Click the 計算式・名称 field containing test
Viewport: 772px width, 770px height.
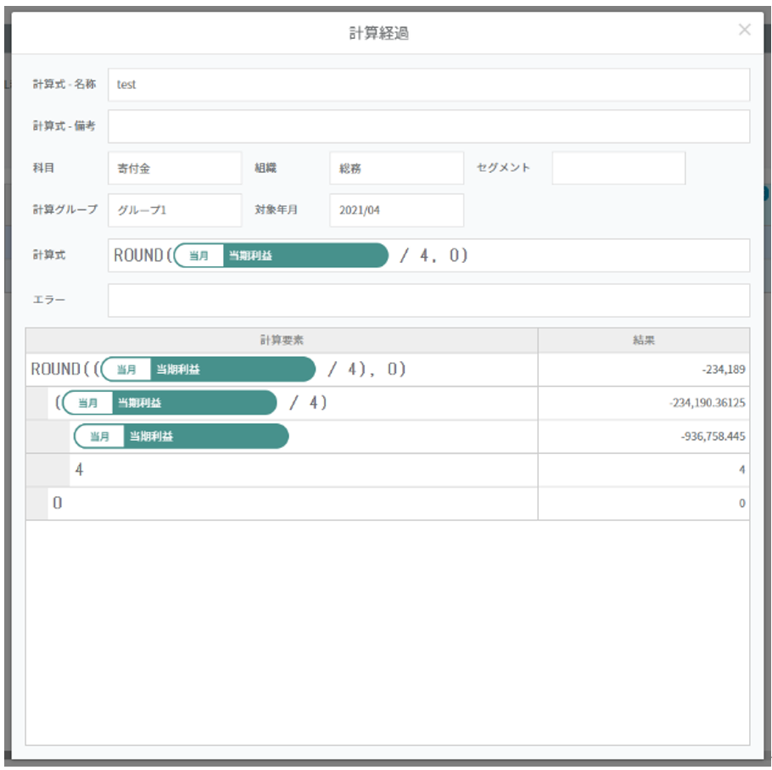[428, 85]
